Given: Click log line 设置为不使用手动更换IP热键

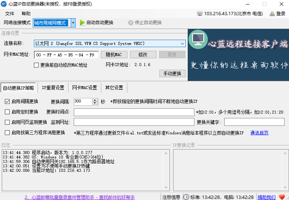Looking at the screenshot, I should (47, 166).
